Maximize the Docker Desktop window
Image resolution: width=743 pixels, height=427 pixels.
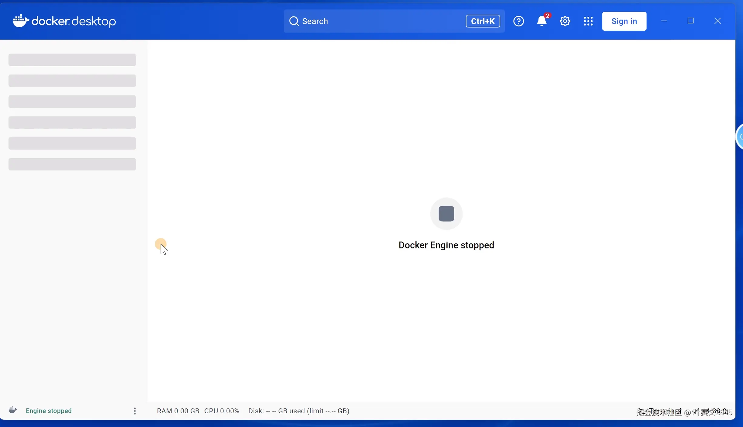point(690,21)
